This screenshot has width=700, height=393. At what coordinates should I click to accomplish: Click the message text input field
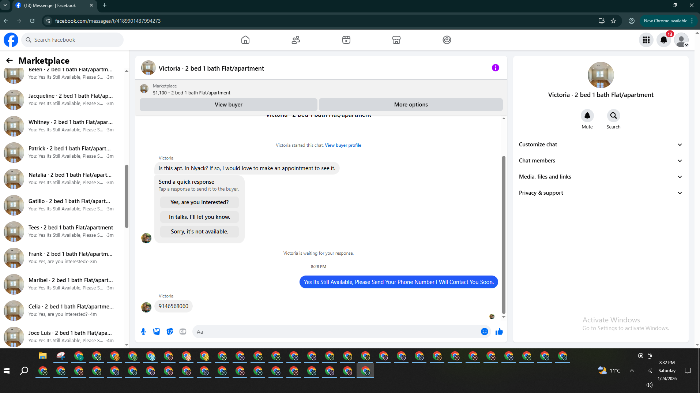tap(336, 332)
